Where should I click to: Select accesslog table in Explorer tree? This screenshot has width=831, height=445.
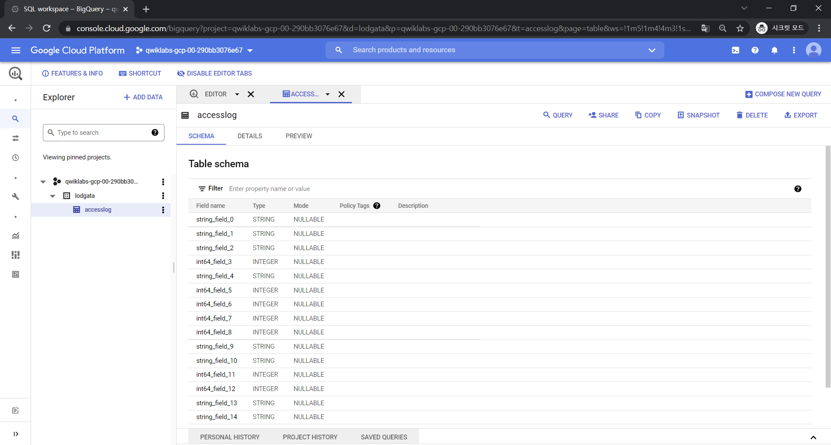pyautogui.click(x=98, y=210)
